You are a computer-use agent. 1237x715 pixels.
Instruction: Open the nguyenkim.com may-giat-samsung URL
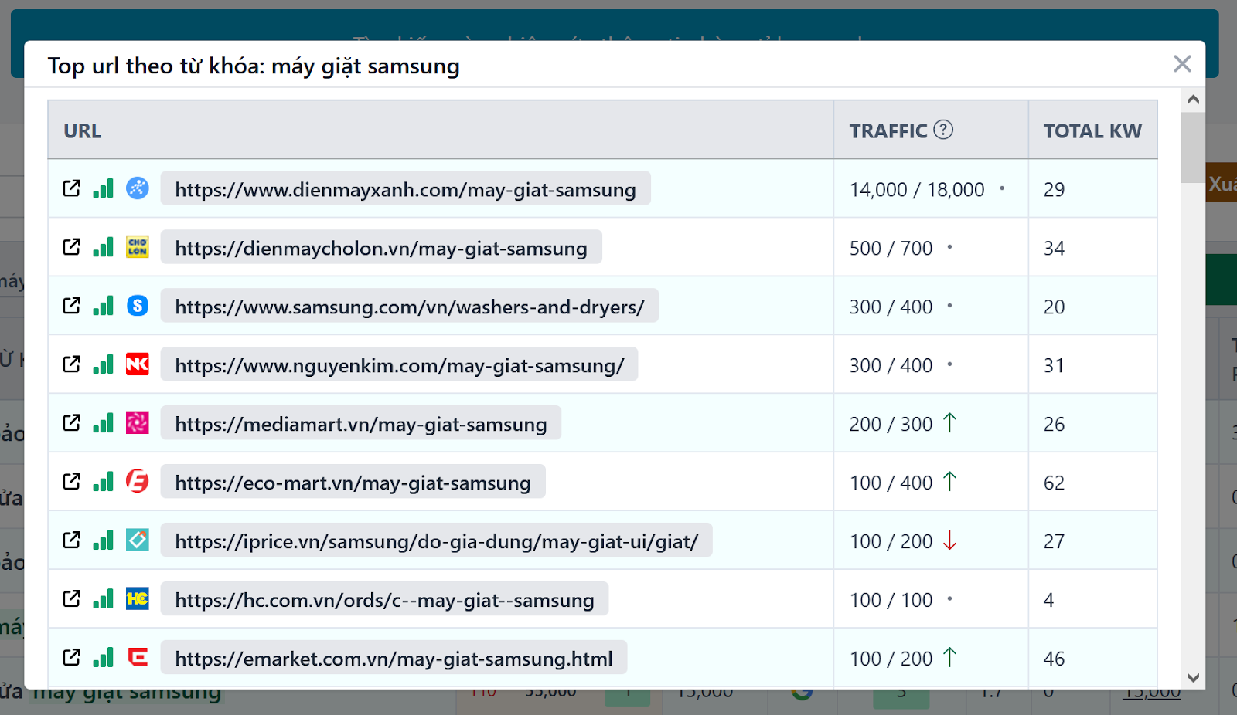pyautogui.click(x=399, y=365)
